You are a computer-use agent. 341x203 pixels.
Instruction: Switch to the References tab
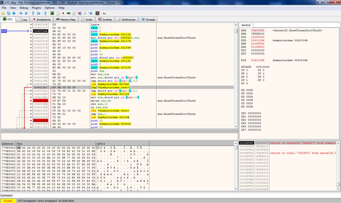tap(127, 20)
